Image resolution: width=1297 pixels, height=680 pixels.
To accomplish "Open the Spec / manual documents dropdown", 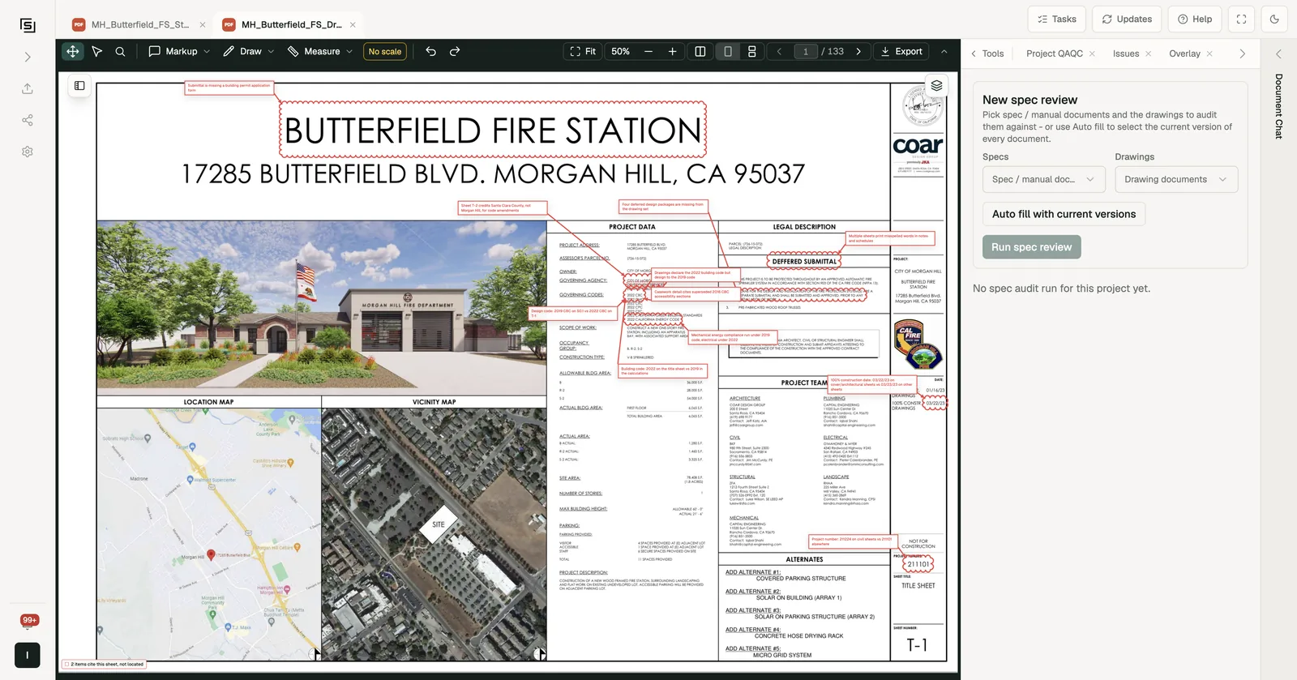I will coord(1044,179).
